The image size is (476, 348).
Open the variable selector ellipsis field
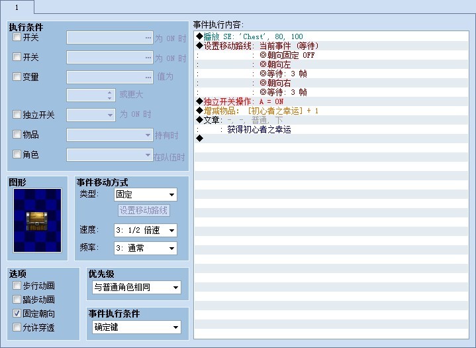[110, 77]
